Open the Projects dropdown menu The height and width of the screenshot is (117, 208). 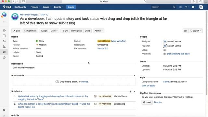[35, 7]
